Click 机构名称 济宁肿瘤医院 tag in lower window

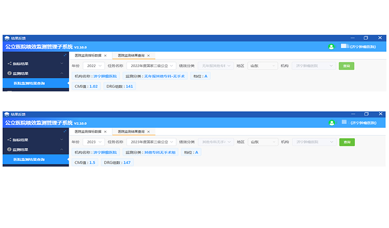96,153
